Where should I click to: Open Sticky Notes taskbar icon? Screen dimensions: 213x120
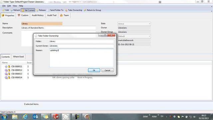[46, 117]
